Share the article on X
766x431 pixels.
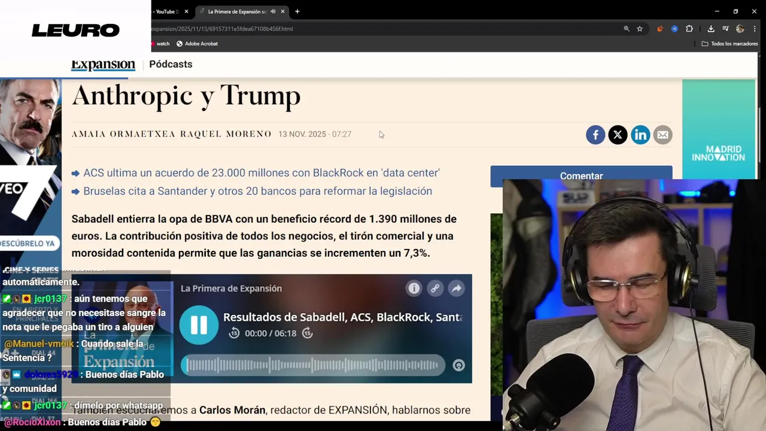[618, 135]
